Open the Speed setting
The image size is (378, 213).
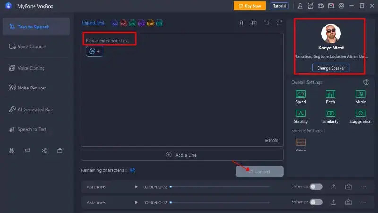point(301,97)
